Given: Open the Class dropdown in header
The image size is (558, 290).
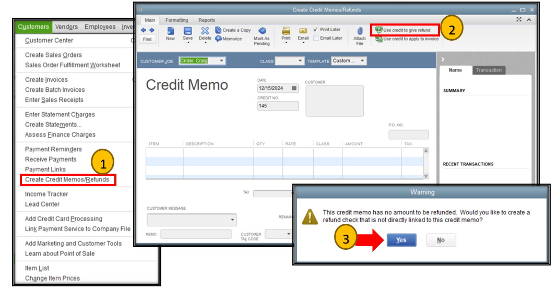Looking at the screenshot, I should pyautogui.click(x=300, y=61).
